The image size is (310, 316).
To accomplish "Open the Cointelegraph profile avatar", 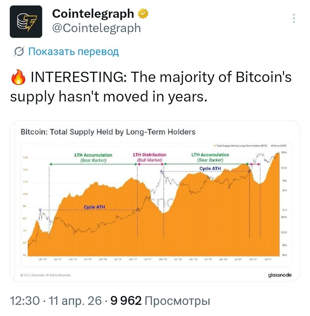I will coord(26,22).
